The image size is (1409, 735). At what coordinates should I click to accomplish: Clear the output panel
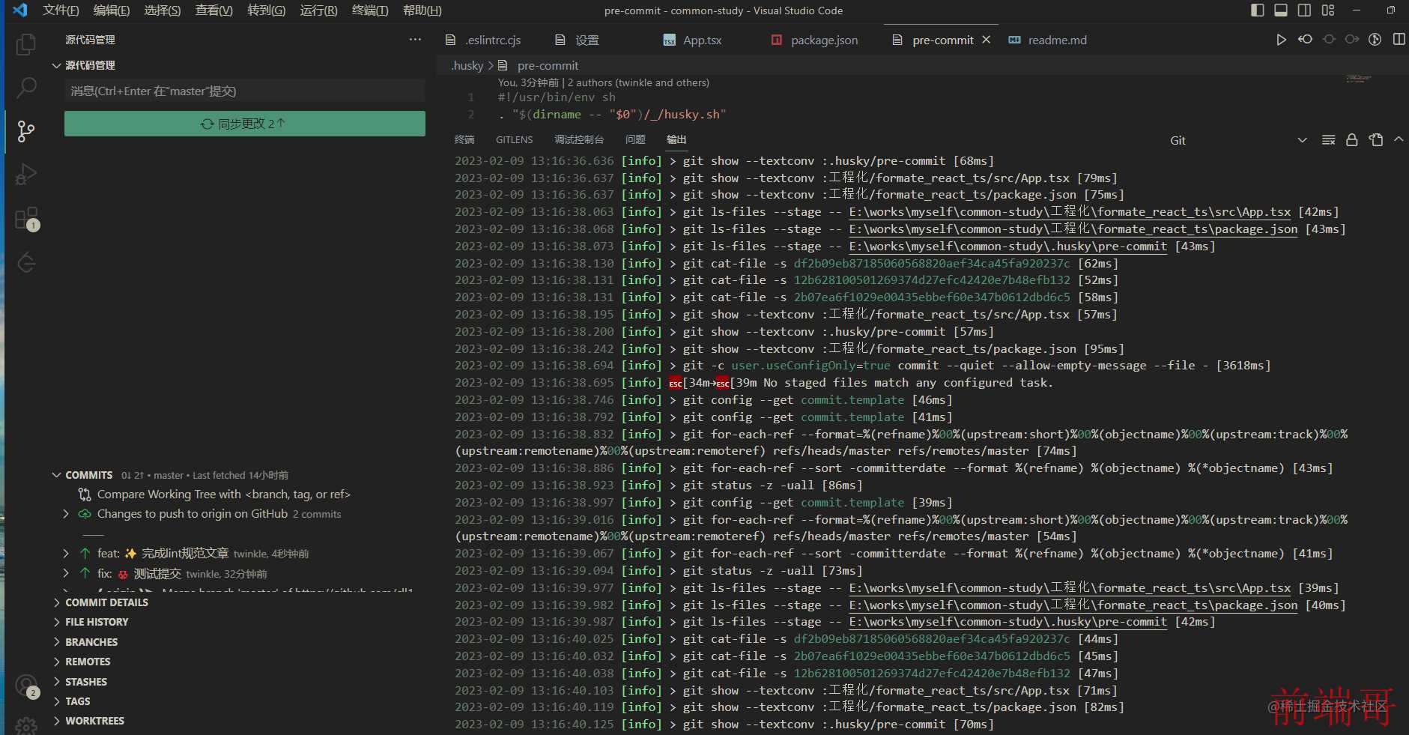[x=1328, y=140]
